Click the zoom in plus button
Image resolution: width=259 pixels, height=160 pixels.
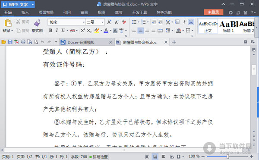click(x=252, y=157)
